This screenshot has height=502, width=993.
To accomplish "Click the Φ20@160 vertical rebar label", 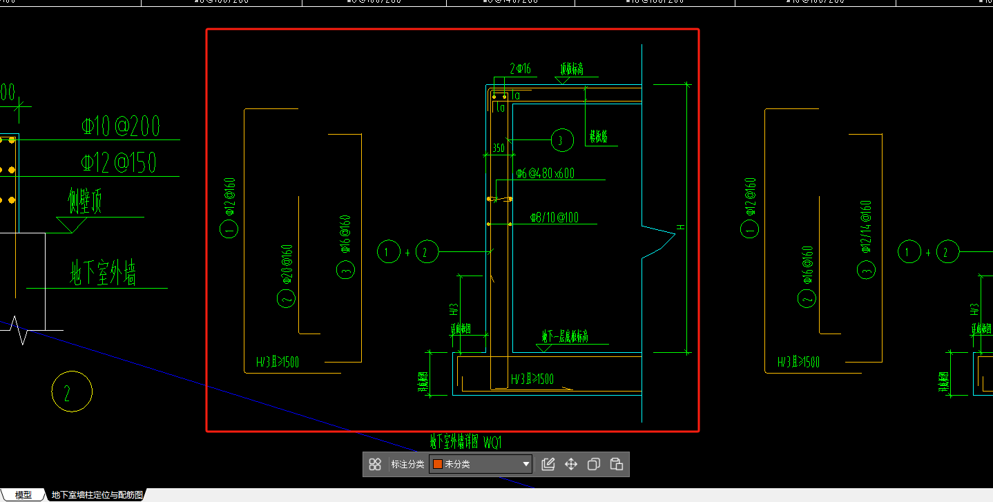I will 287,265.
